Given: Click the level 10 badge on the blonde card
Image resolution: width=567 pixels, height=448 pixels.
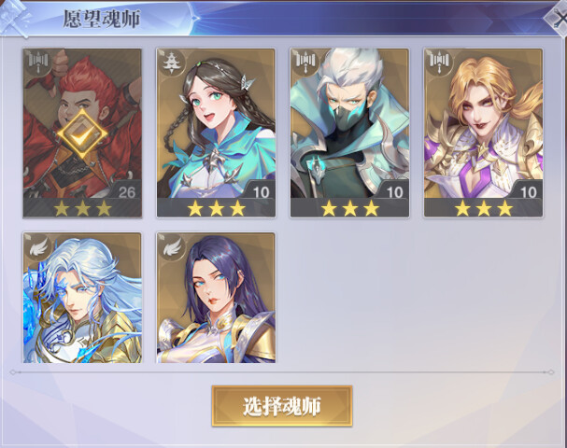Looking at the screenshot, I should (x=529, y=191).
